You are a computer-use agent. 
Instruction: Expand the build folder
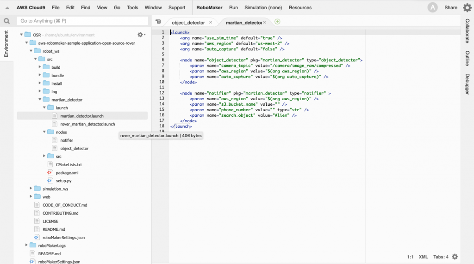point(40,67)
